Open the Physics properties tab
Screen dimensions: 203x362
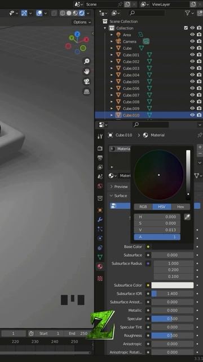[100, 238]
